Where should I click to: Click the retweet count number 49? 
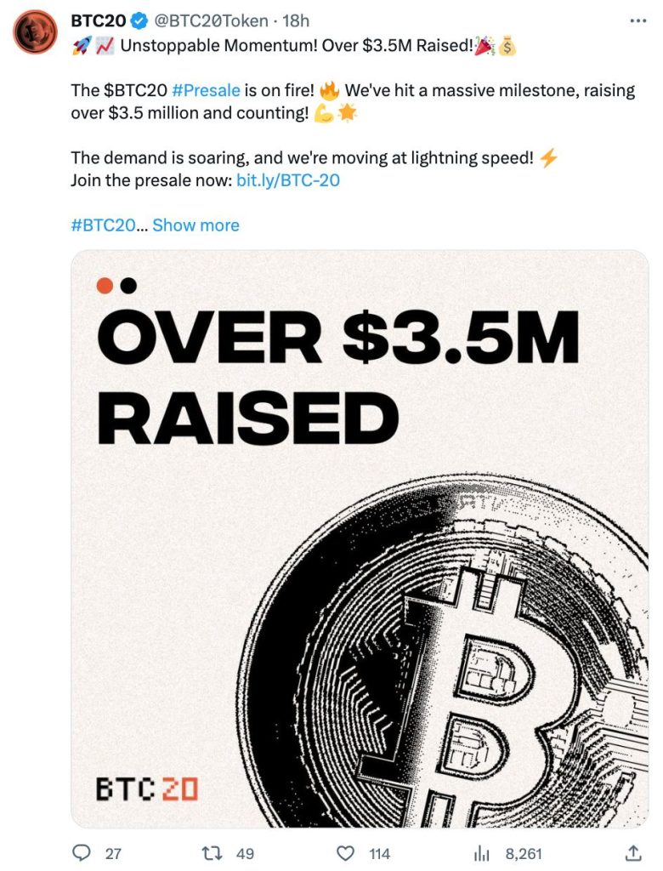(x=245, y=852)
